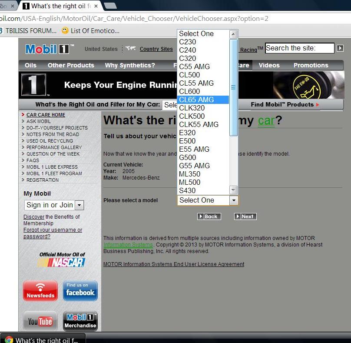
Task: Choose CL500 from the model list
Action: [203, 75]
